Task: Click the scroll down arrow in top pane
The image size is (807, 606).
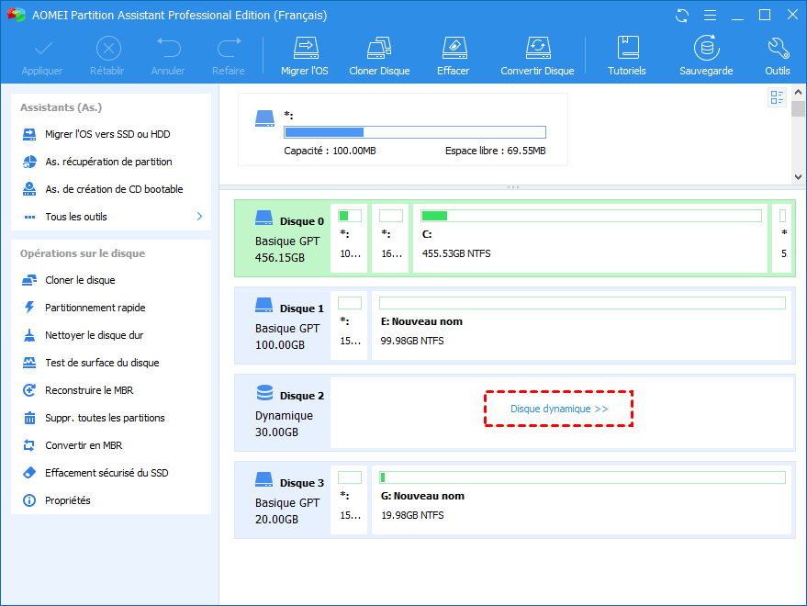Action: tap(798, 176)
